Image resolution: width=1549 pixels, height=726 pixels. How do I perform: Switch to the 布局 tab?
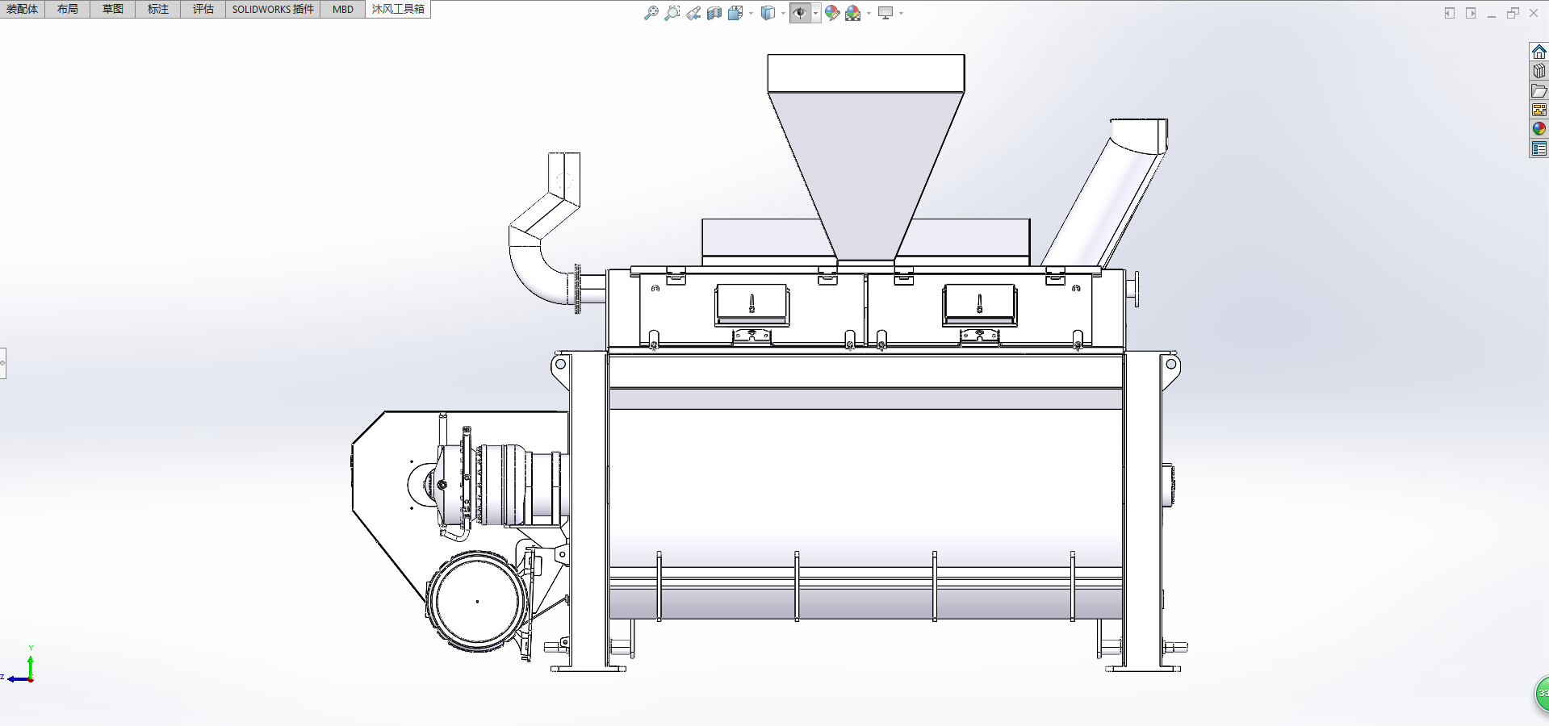[68, 9]
